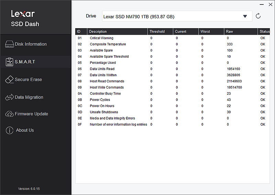Expand the Drive dropdown arrow
The width and height of the screenshot is (275, 195).
coord(245,16)
